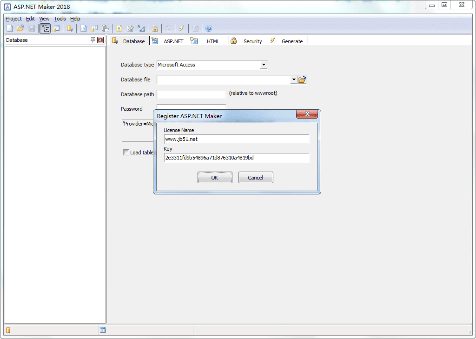The image size is (476, 339).
Task: Click the yellow page toolbar icon
Action: 119,28
